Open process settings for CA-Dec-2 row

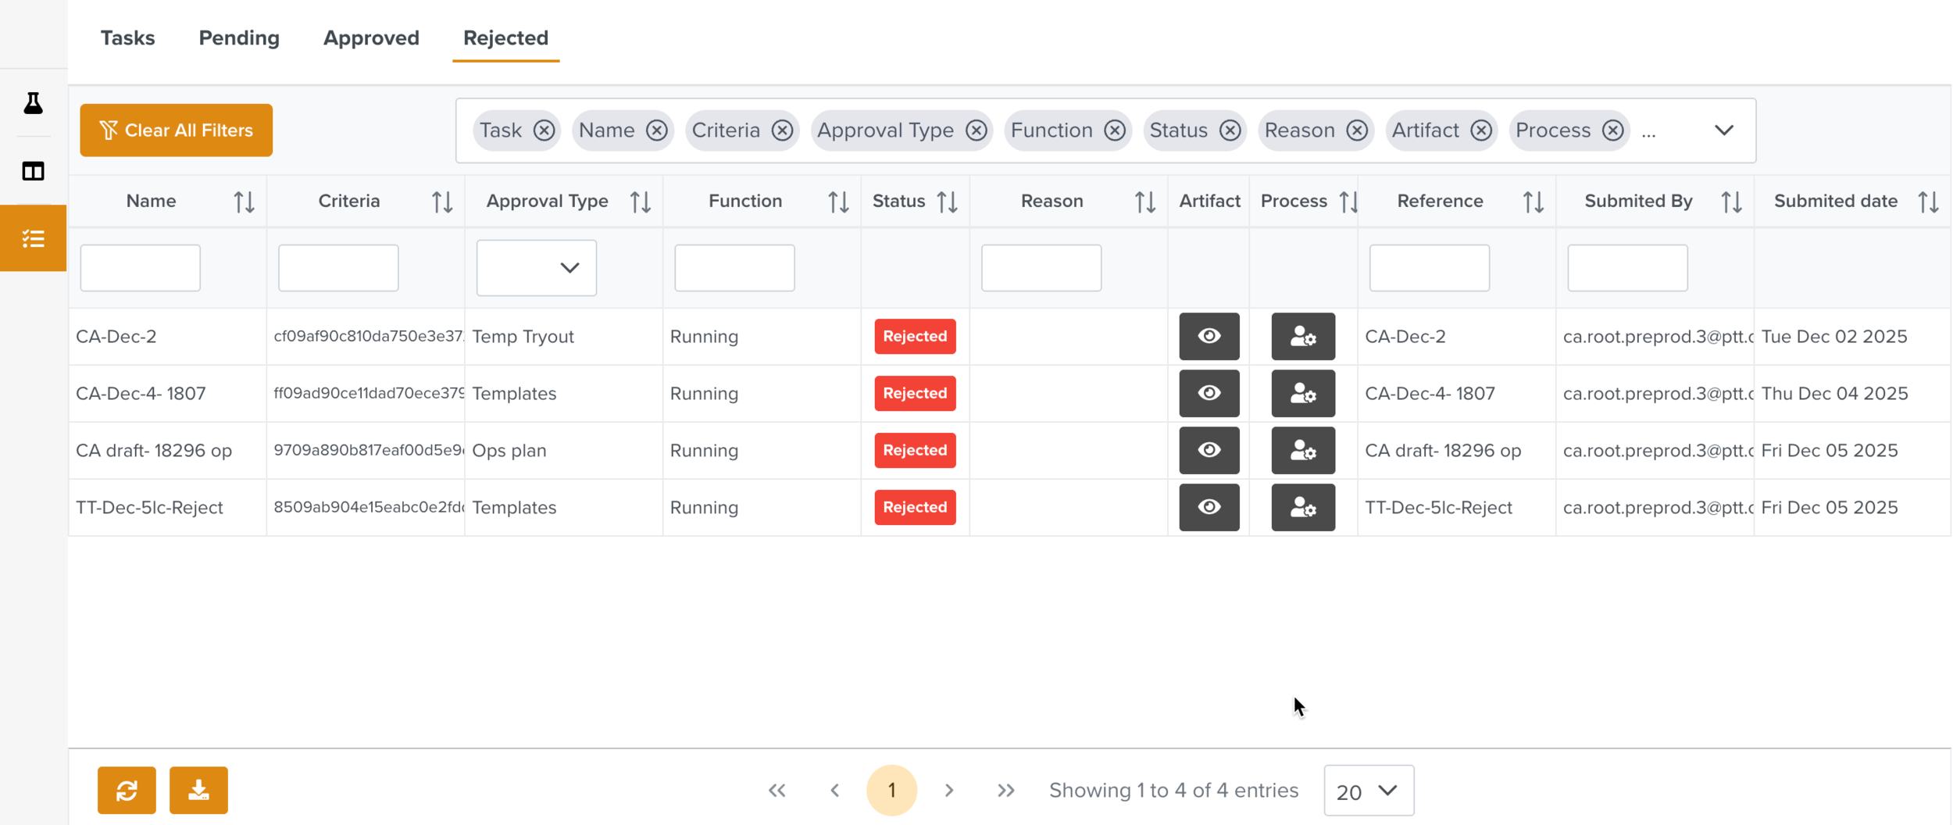[x=1302, y=337]
